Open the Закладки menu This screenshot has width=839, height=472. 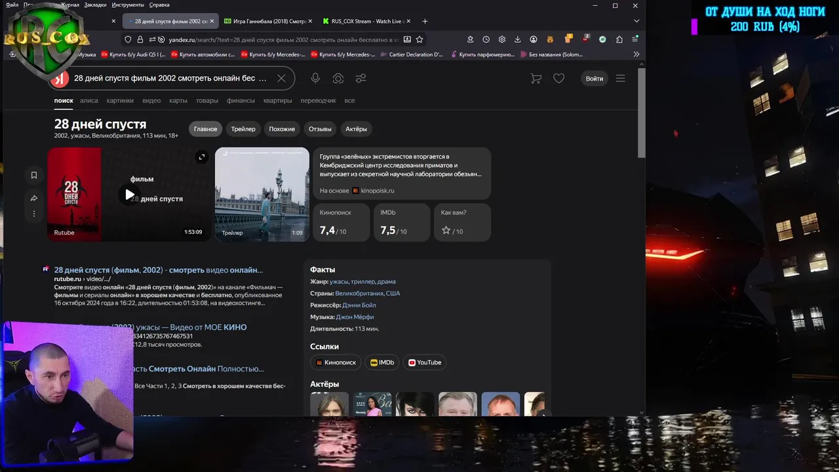pyautogui.click(x=95, y=5)
